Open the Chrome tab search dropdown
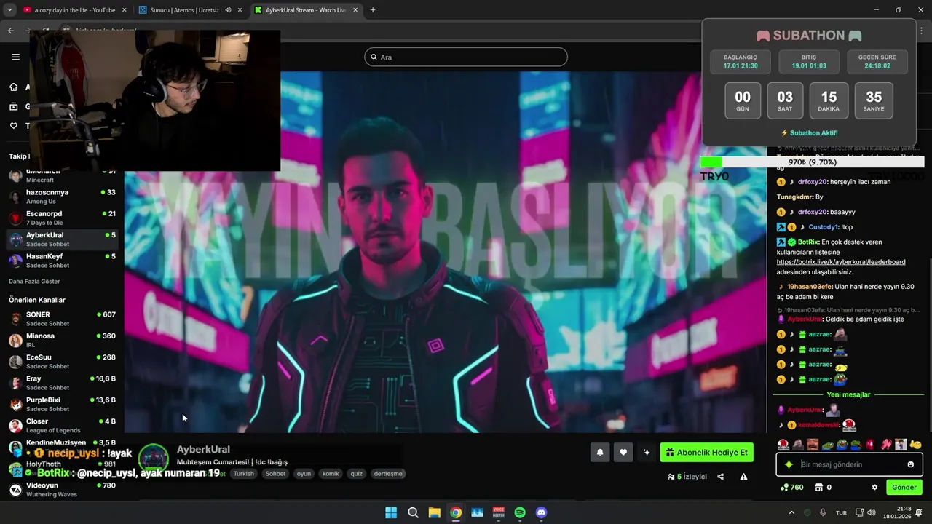The width and height of the screenshot is (932, 524). coord(9,10)
